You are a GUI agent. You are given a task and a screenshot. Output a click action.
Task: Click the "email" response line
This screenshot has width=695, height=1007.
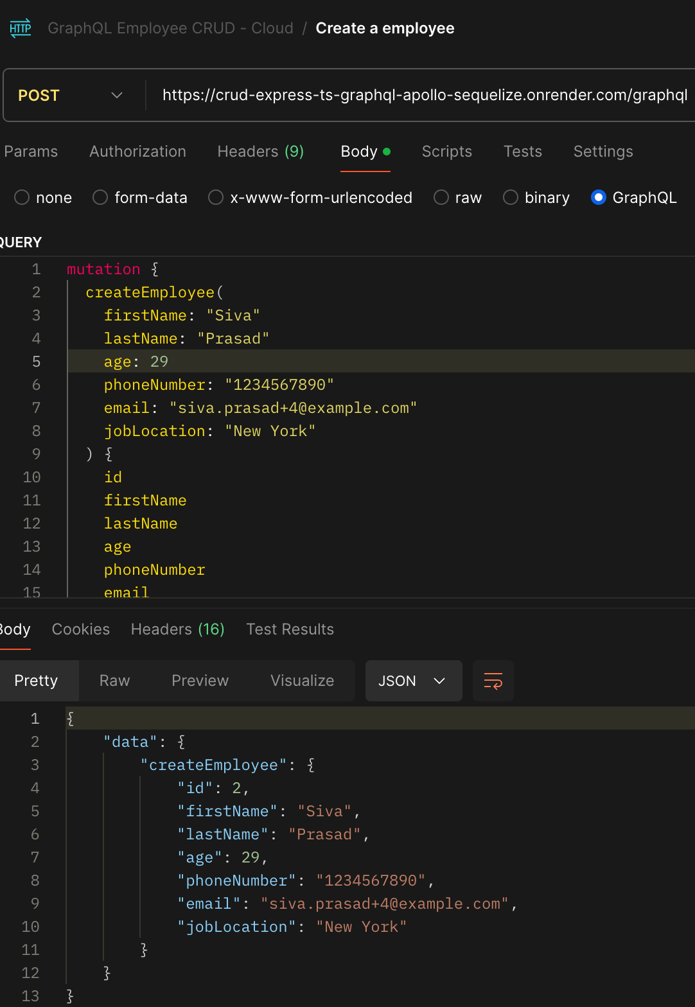tap(347, 904)
